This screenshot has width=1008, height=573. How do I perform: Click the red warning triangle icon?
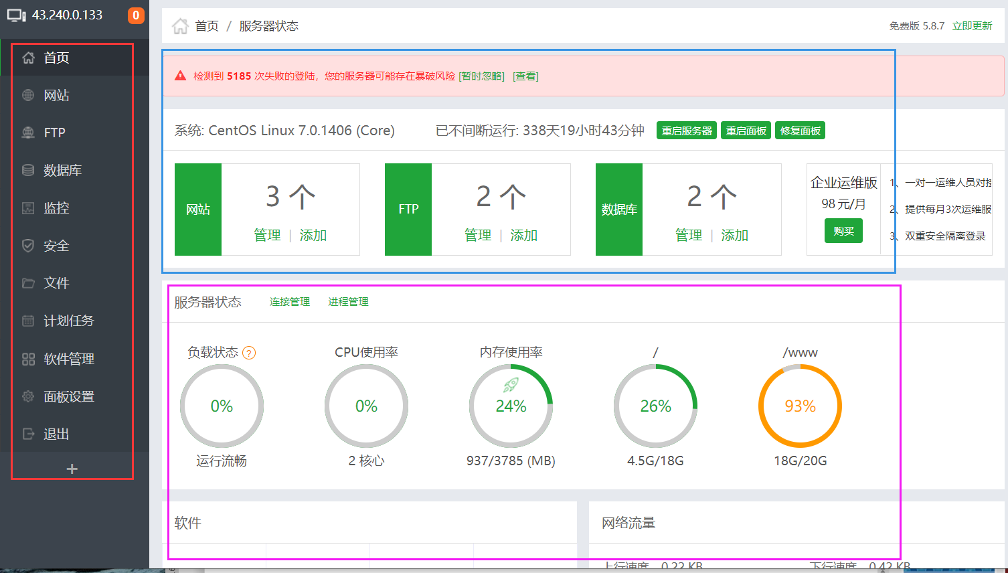pyautogui.click(x=180, y=76)
